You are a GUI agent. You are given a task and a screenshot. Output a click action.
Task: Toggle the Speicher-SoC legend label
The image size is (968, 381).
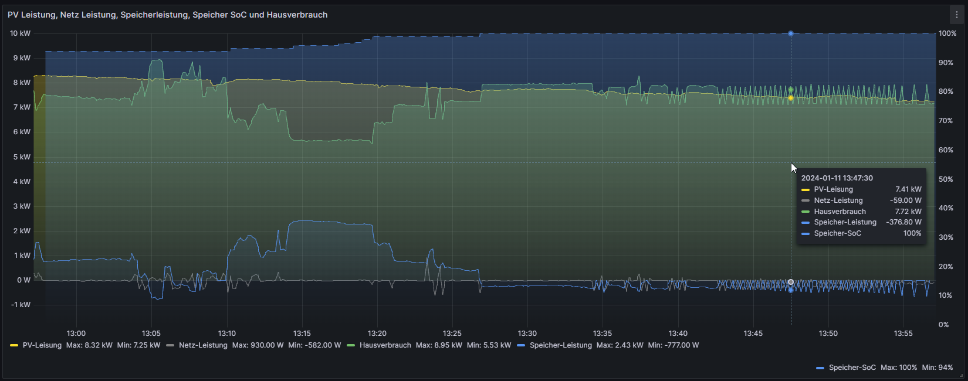(x=852, y=368)
